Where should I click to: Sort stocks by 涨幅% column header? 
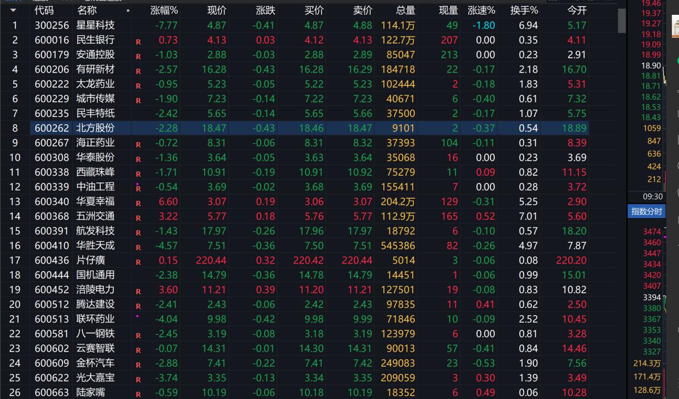click(x=164, y=10)
